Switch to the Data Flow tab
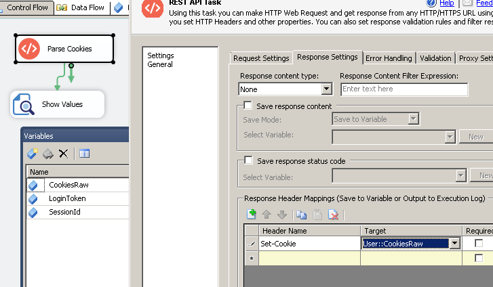Viewport: 493px width, 287px height. click(x=82, y=7)
